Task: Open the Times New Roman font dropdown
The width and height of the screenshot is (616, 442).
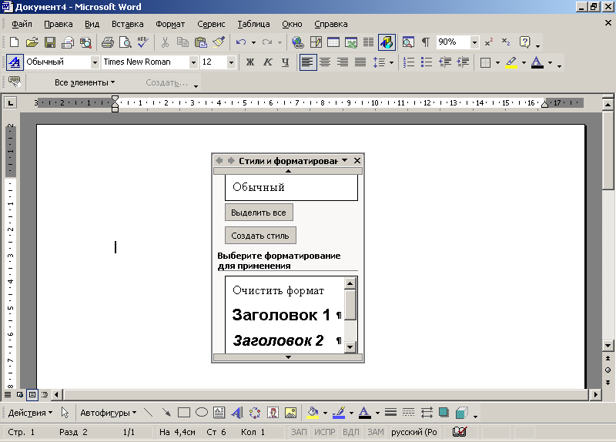Action: 193,62
